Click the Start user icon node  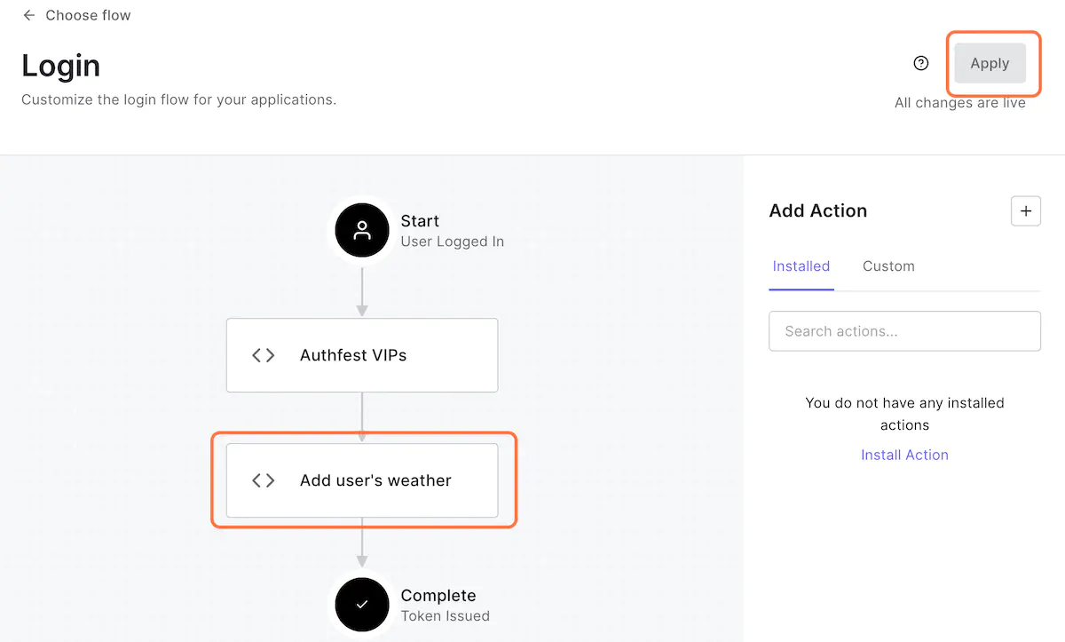[x=362, y=230]
